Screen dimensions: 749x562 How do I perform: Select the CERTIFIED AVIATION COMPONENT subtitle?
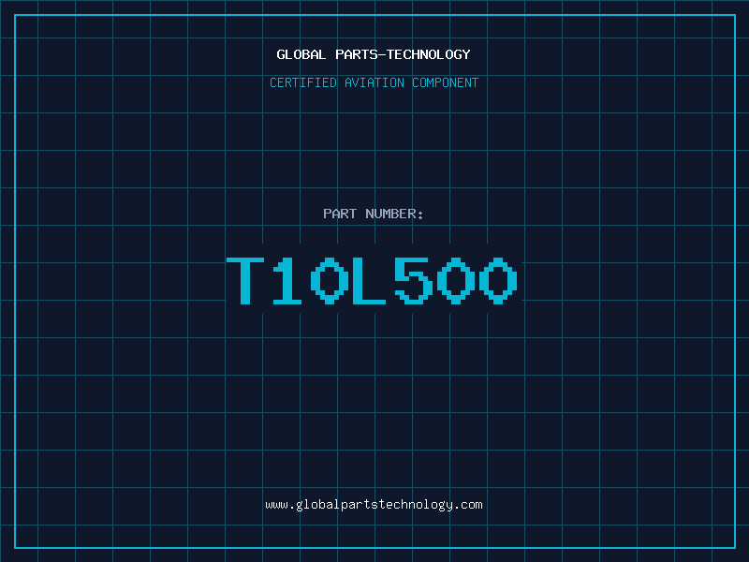374,82
